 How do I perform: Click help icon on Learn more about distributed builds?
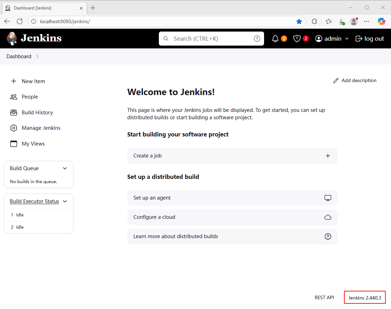coord(328,236)
